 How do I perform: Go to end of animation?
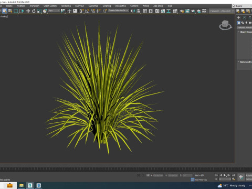point(233,175)
